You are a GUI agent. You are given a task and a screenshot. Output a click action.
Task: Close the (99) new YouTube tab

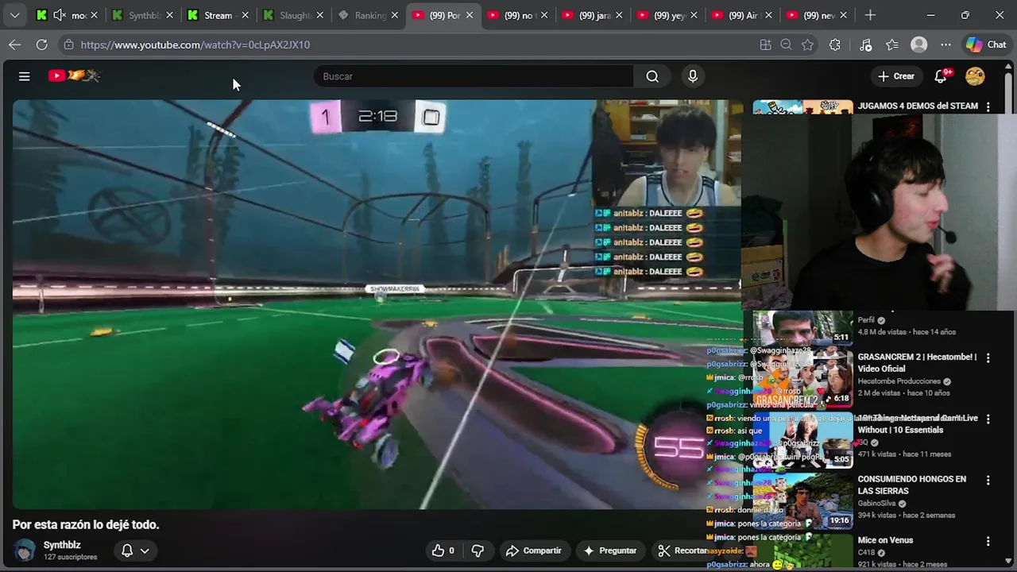(843, 15)
